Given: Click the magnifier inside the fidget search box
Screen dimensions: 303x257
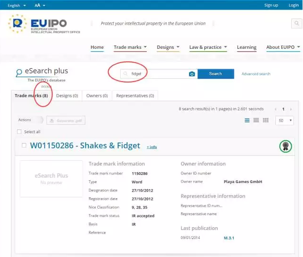Looking at the screenshot, I should pyautogui.click(x=125, y=73).
